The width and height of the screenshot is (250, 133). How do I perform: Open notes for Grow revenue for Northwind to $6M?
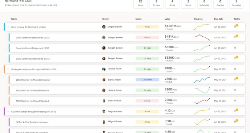pos(236,26)
